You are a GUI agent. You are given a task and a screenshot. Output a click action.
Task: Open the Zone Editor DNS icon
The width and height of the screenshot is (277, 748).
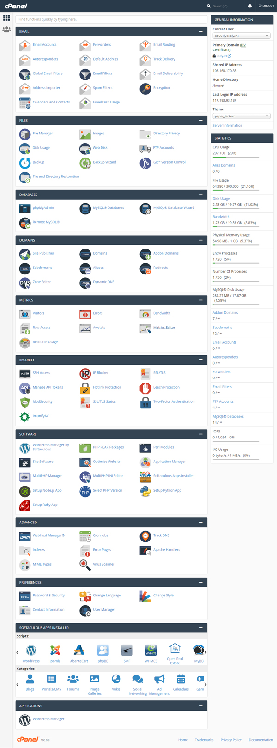coord(25,282)
